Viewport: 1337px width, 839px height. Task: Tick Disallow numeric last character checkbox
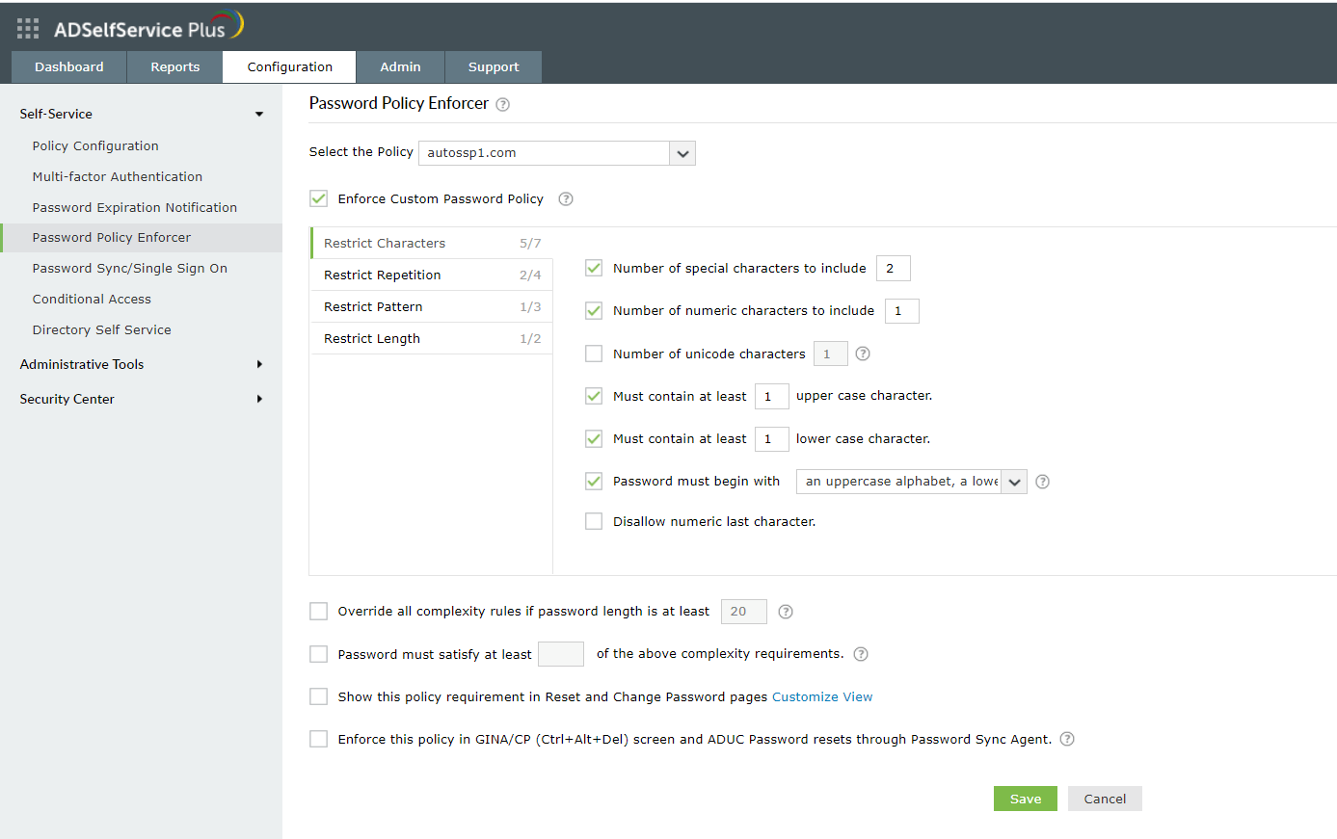(594, 521)
